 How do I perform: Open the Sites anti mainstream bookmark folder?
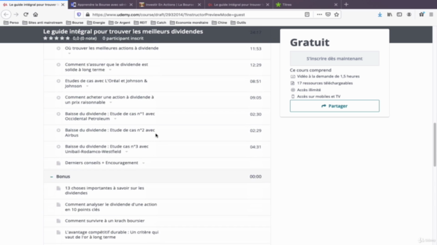click(x=42, y=22)
